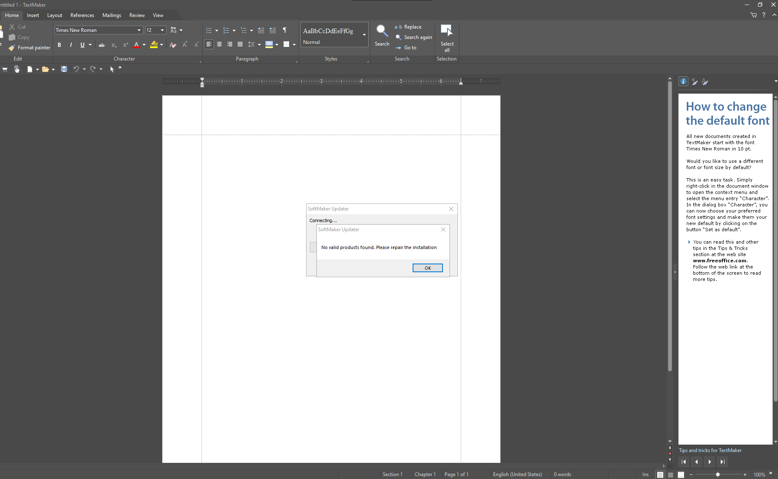The height and width of the screenshot is (479, 778).
Task: Decrease font size with shrink icon
Action: (x=196, y=45)
